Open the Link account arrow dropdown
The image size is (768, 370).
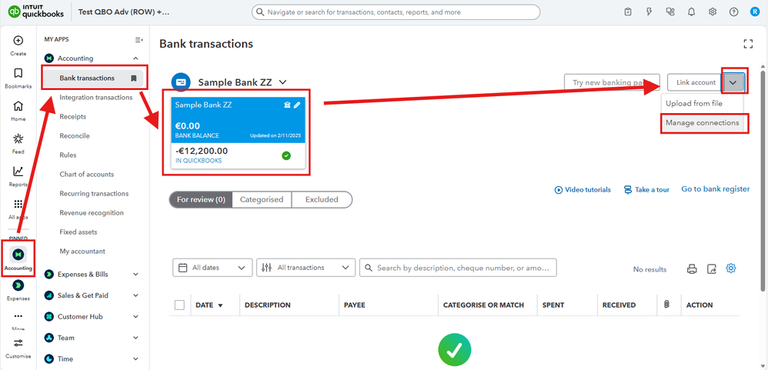pos(733,83)
